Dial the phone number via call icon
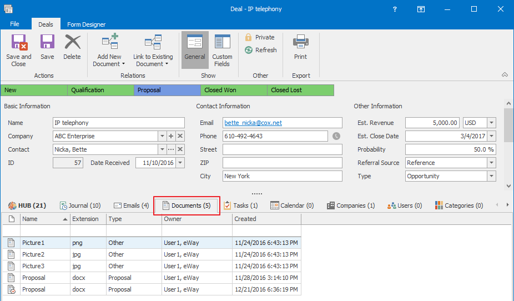The width and height of the screenshot is (514, 301). (x=336, y=136)
